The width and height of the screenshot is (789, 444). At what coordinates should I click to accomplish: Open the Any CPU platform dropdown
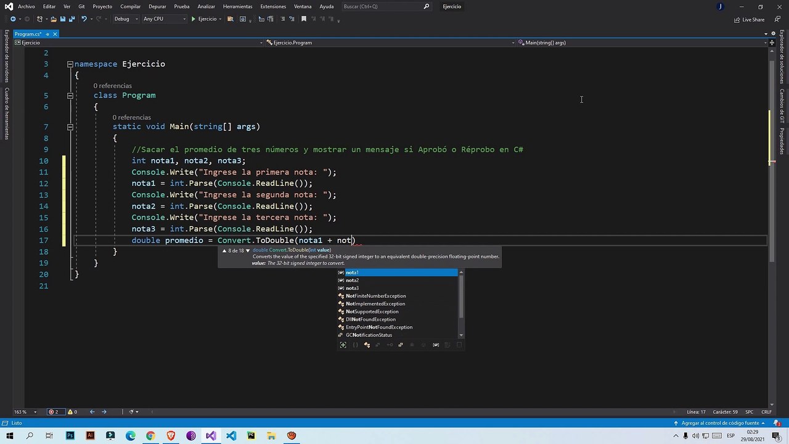(164, 19)
